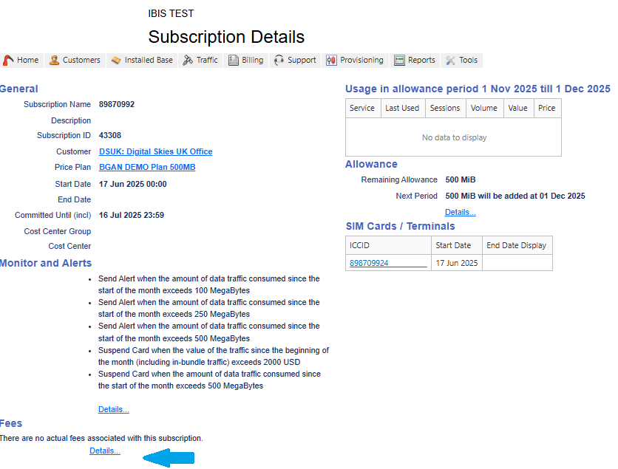
Task: Open the Reports menu
Action: pyautogui.click(x=415, y=61)
